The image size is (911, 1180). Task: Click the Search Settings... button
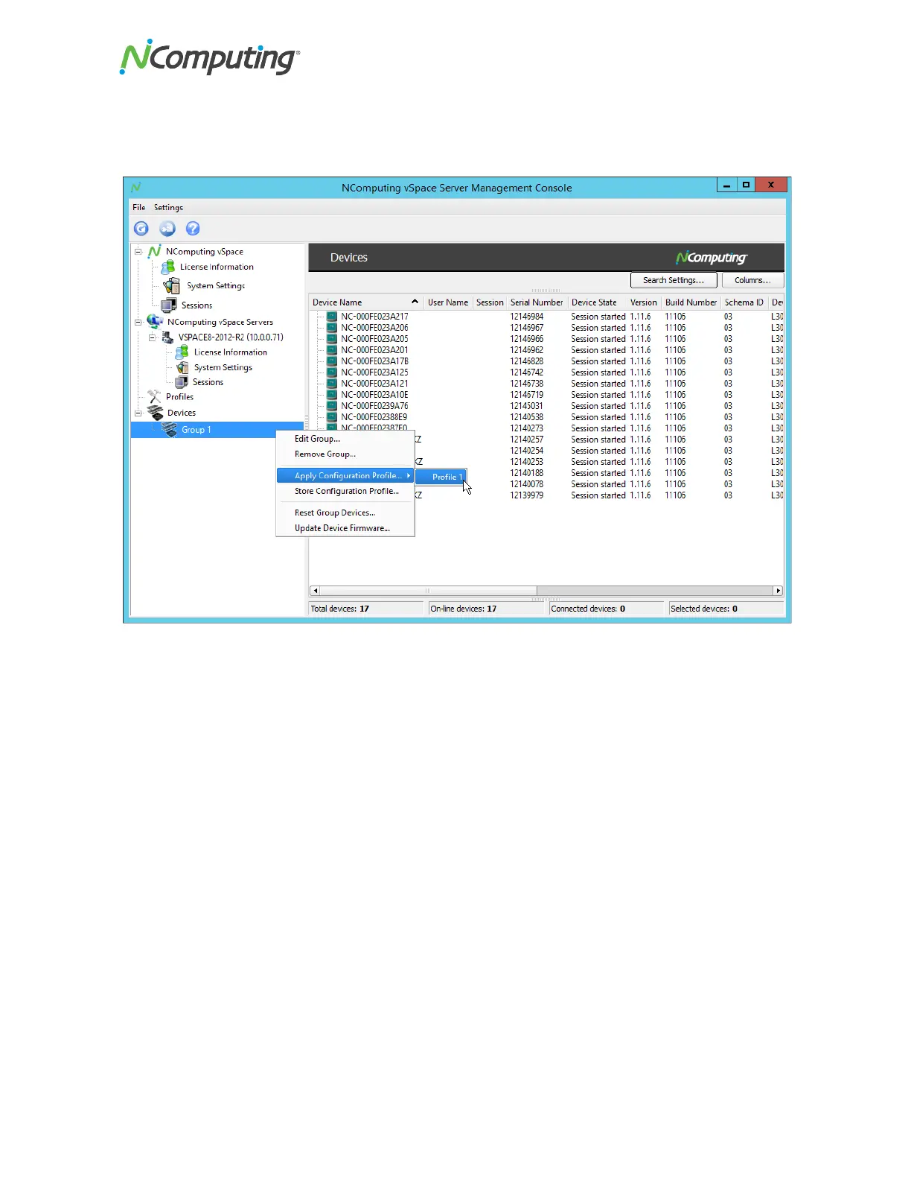coord(674,280)
